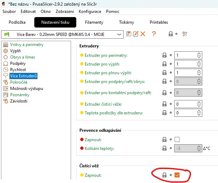
Task: Switch to the Filamenty tab
Action: [x=94, y=22]
